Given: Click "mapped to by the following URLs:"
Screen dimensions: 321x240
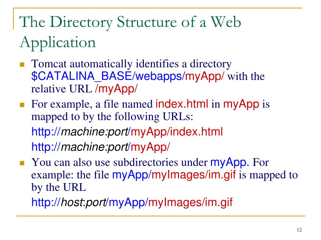Looking at the screenshot, I should click(x=112, y=117).
